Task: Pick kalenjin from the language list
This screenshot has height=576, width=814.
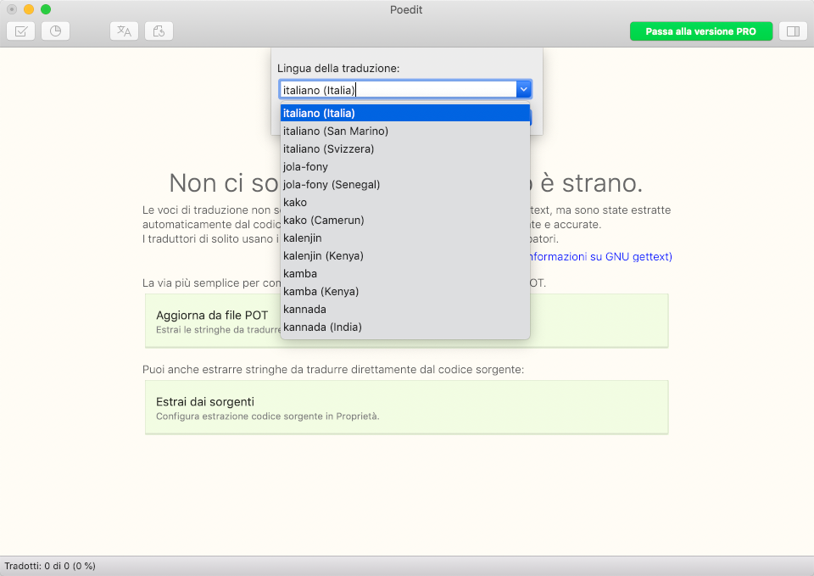Action: pyautogui.click(x=405, y=238)
